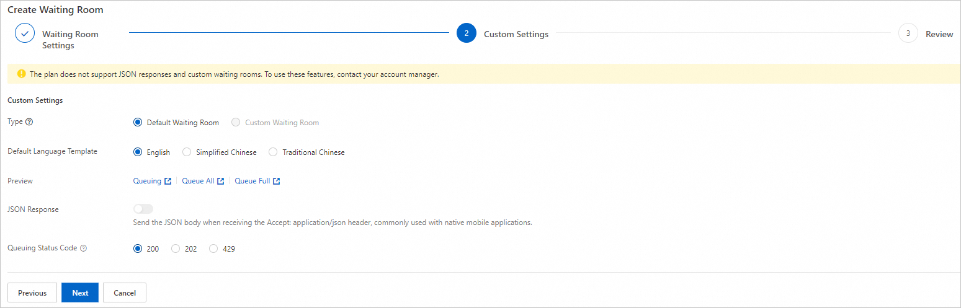Click the Type help question-mark icon
Viewport: 961px width, 308px height.
tap(29, 122)
